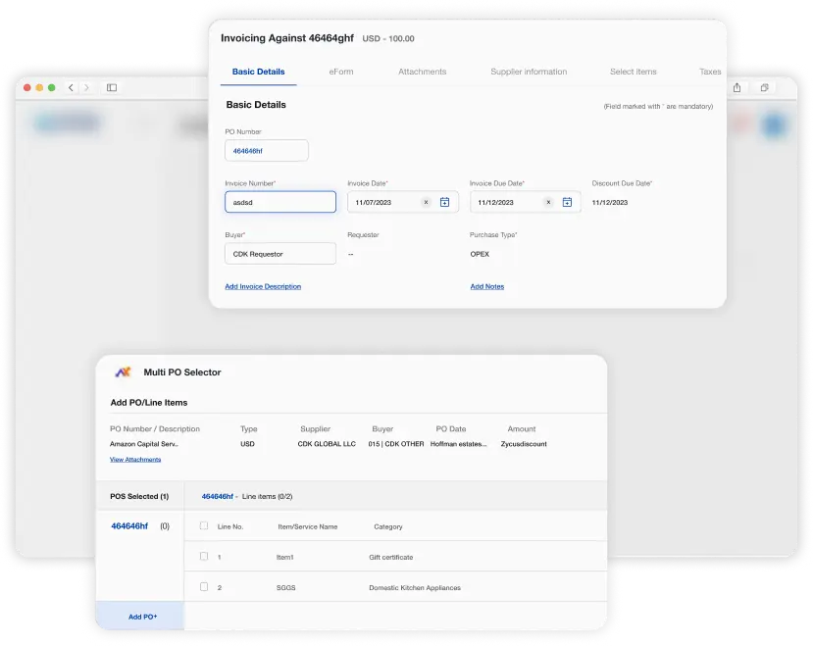Go to the Supplier information tab

(x=529, y=72)
